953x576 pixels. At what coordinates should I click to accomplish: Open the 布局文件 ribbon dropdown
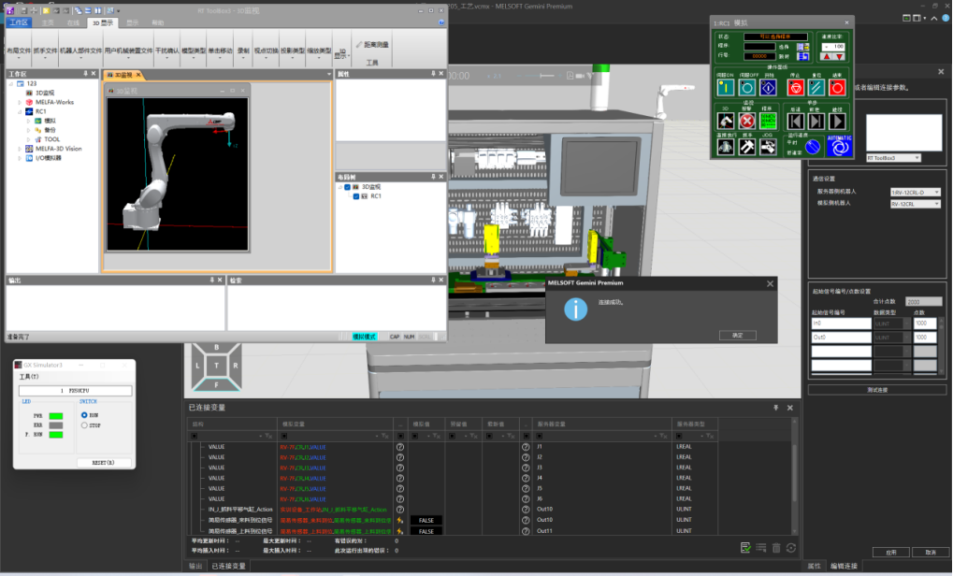pos(18,51)
